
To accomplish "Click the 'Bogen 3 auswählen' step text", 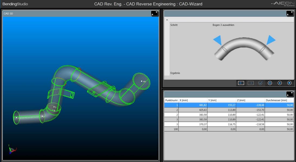I will pyautogui.click(x=223, y=25).
